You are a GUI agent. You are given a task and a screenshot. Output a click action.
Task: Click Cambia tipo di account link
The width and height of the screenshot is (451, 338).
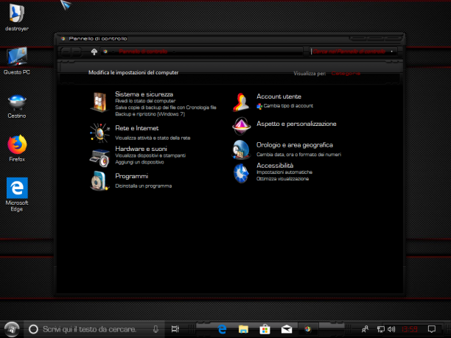(288, 106)
